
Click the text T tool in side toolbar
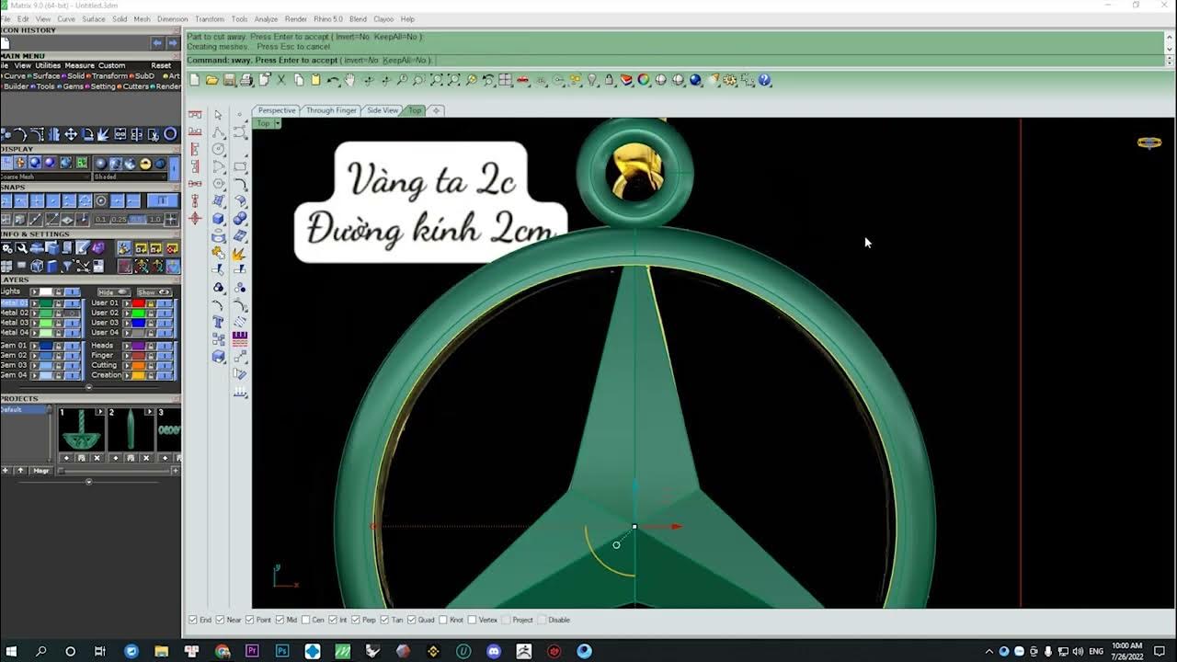pos(218,322)
